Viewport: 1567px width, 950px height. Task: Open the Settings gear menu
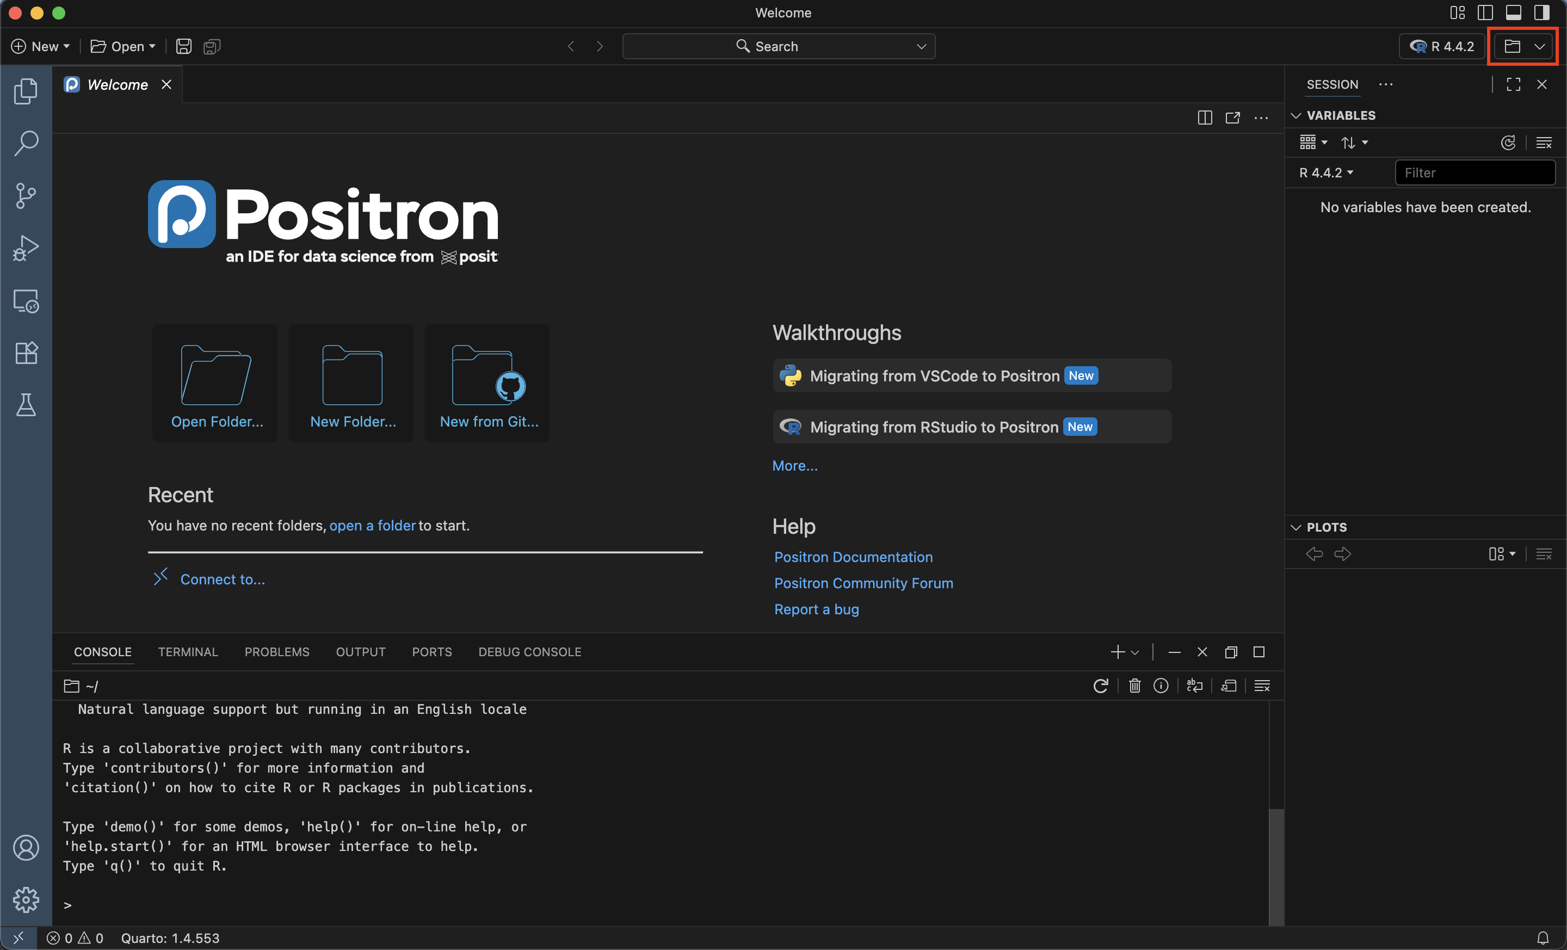click(x=26, y=899)
